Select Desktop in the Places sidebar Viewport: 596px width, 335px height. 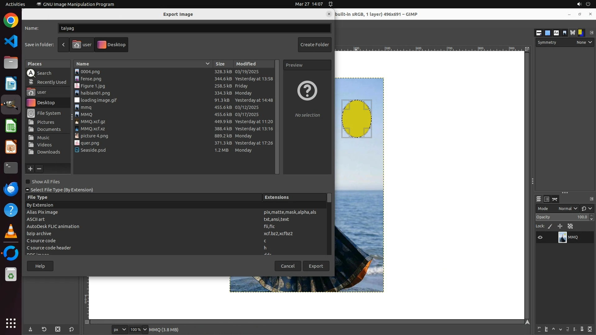point(46,103)
